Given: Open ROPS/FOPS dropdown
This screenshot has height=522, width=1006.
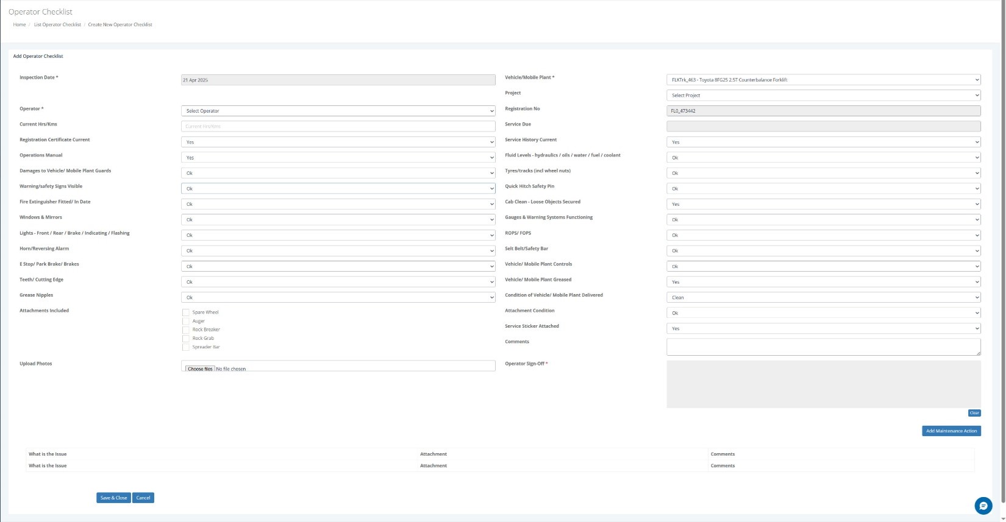Looking at the screenshot, I should point(824,235).
